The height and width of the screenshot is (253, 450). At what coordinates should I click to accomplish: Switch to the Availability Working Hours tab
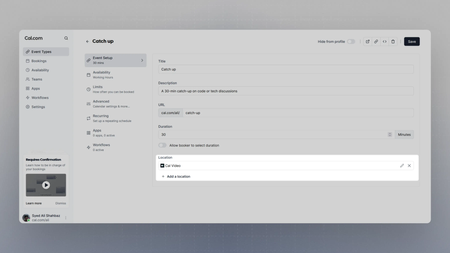[103, 75]
